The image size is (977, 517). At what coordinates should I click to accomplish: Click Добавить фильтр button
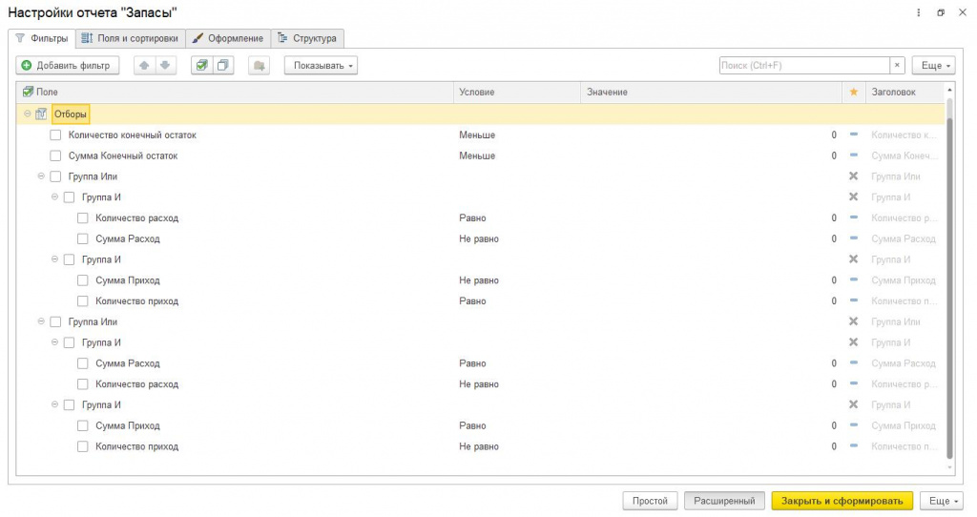(x=68, y=66)
